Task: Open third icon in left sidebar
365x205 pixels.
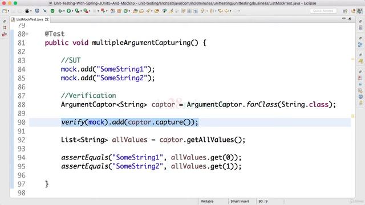Action: [5, 34]
